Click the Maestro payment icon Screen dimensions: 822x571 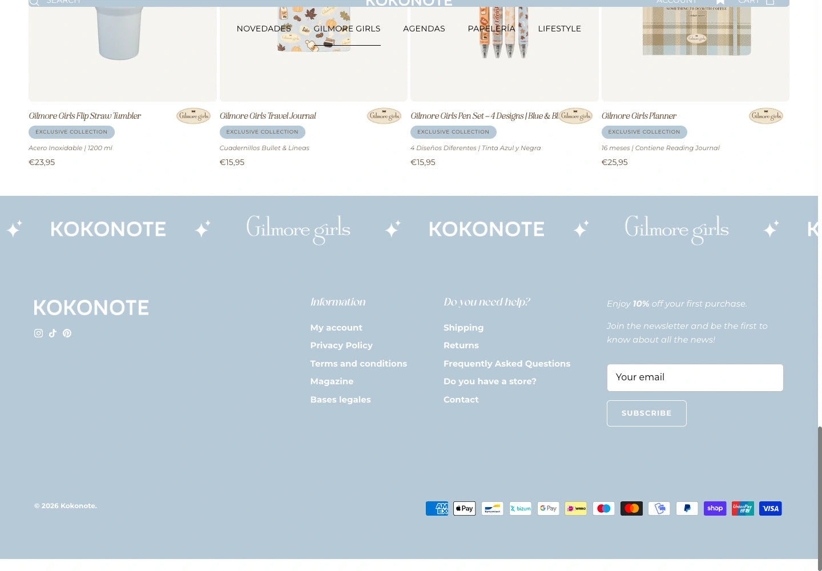[603, 509]
